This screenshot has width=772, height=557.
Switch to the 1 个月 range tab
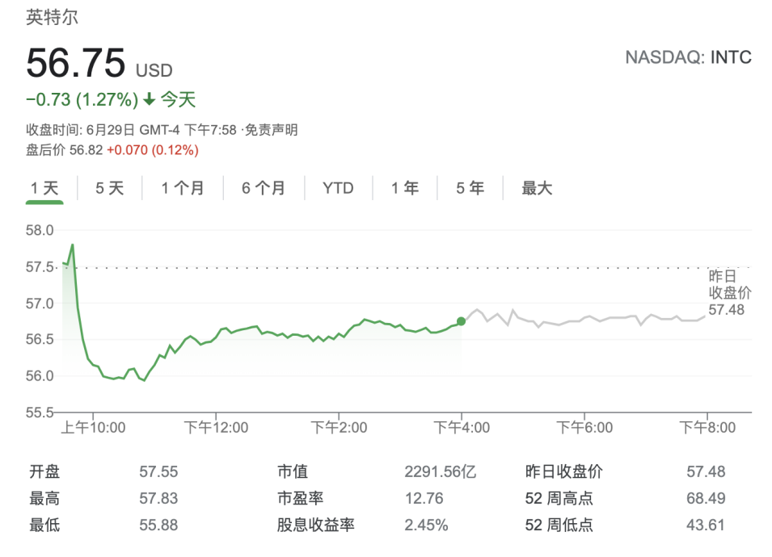[183, 188]
